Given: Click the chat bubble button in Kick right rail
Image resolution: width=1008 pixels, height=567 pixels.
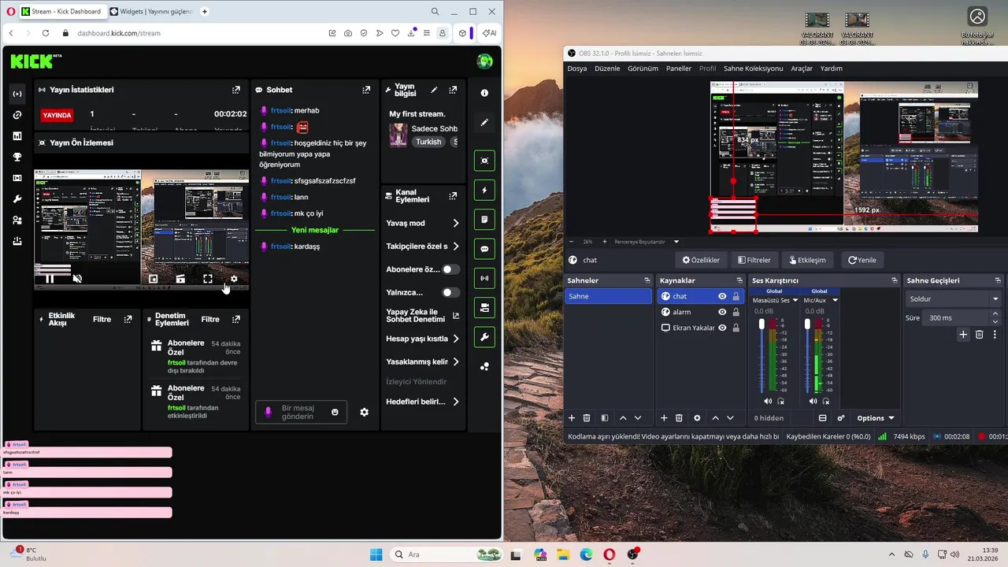Looking at the screenshot, I should pyautogui.click(x=484, y=249).
